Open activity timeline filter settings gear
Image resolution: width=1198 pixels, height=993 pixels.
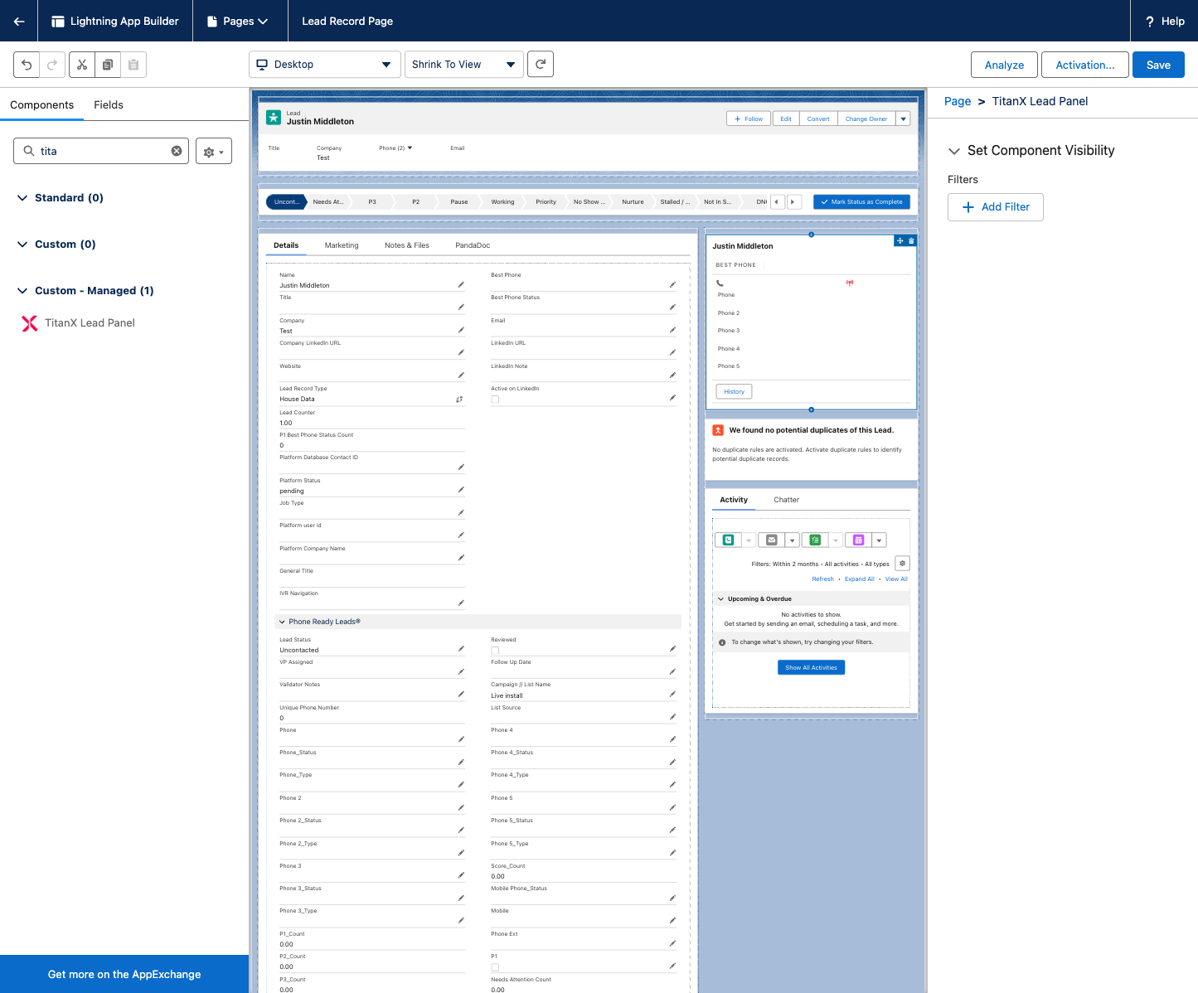[903, 564]
